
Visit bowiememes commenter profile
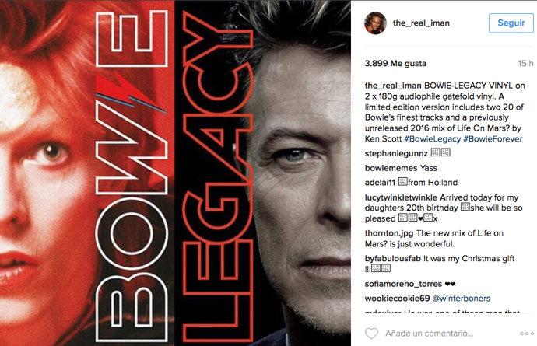pyautogui.click(x=391, y=168)
